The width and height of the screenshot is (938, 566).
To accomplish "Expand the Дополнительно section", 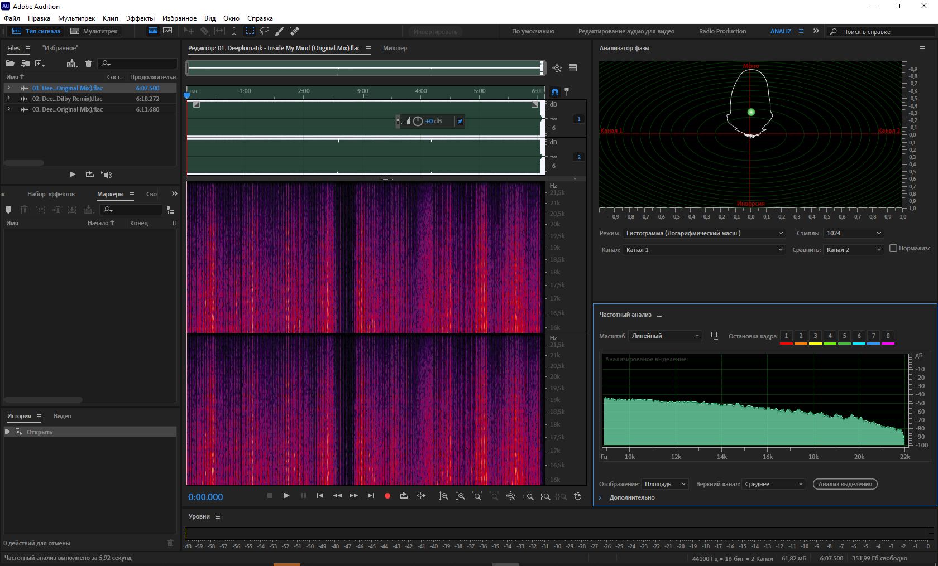I will point(601,497).
